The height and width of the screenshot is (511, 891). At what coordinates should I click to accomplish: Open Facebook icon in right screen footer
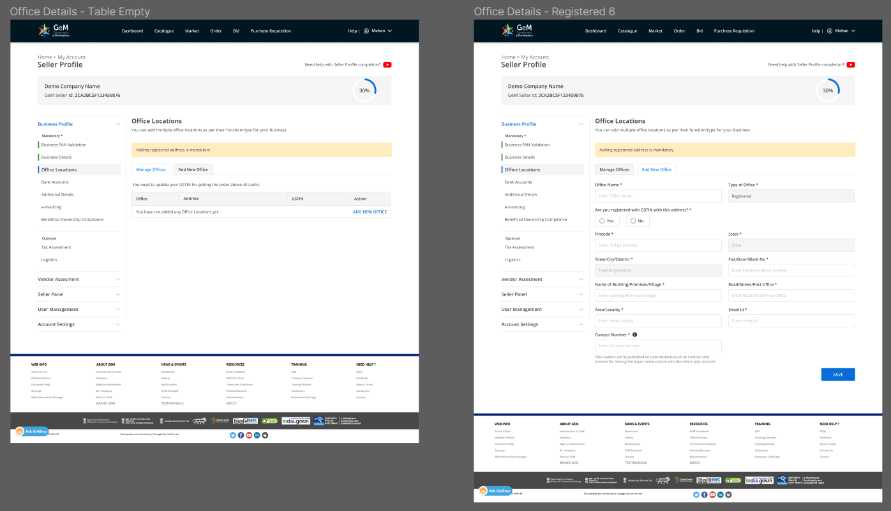704,494
